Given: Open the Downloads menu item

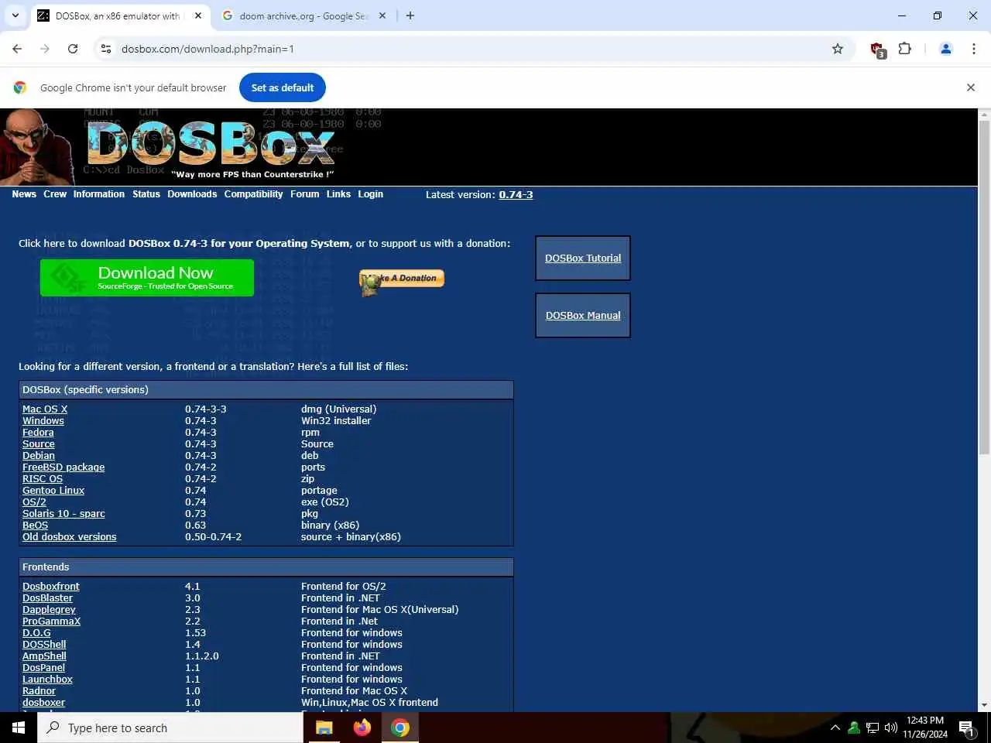Looking at the screenshot, I should 192,194.
